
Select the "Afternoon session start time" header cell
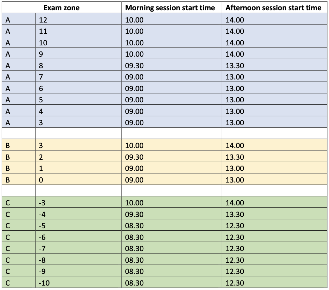coord(273,8)
